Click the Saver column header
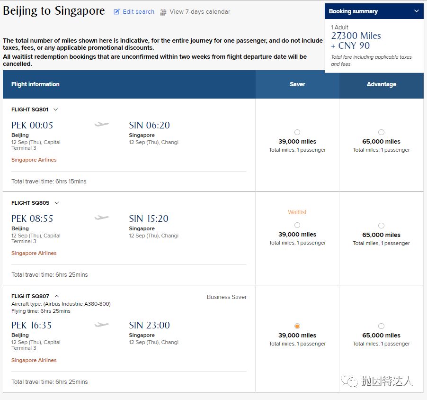Image resolution: width=427 pixels, height=400 pixels. pos(297,84)
